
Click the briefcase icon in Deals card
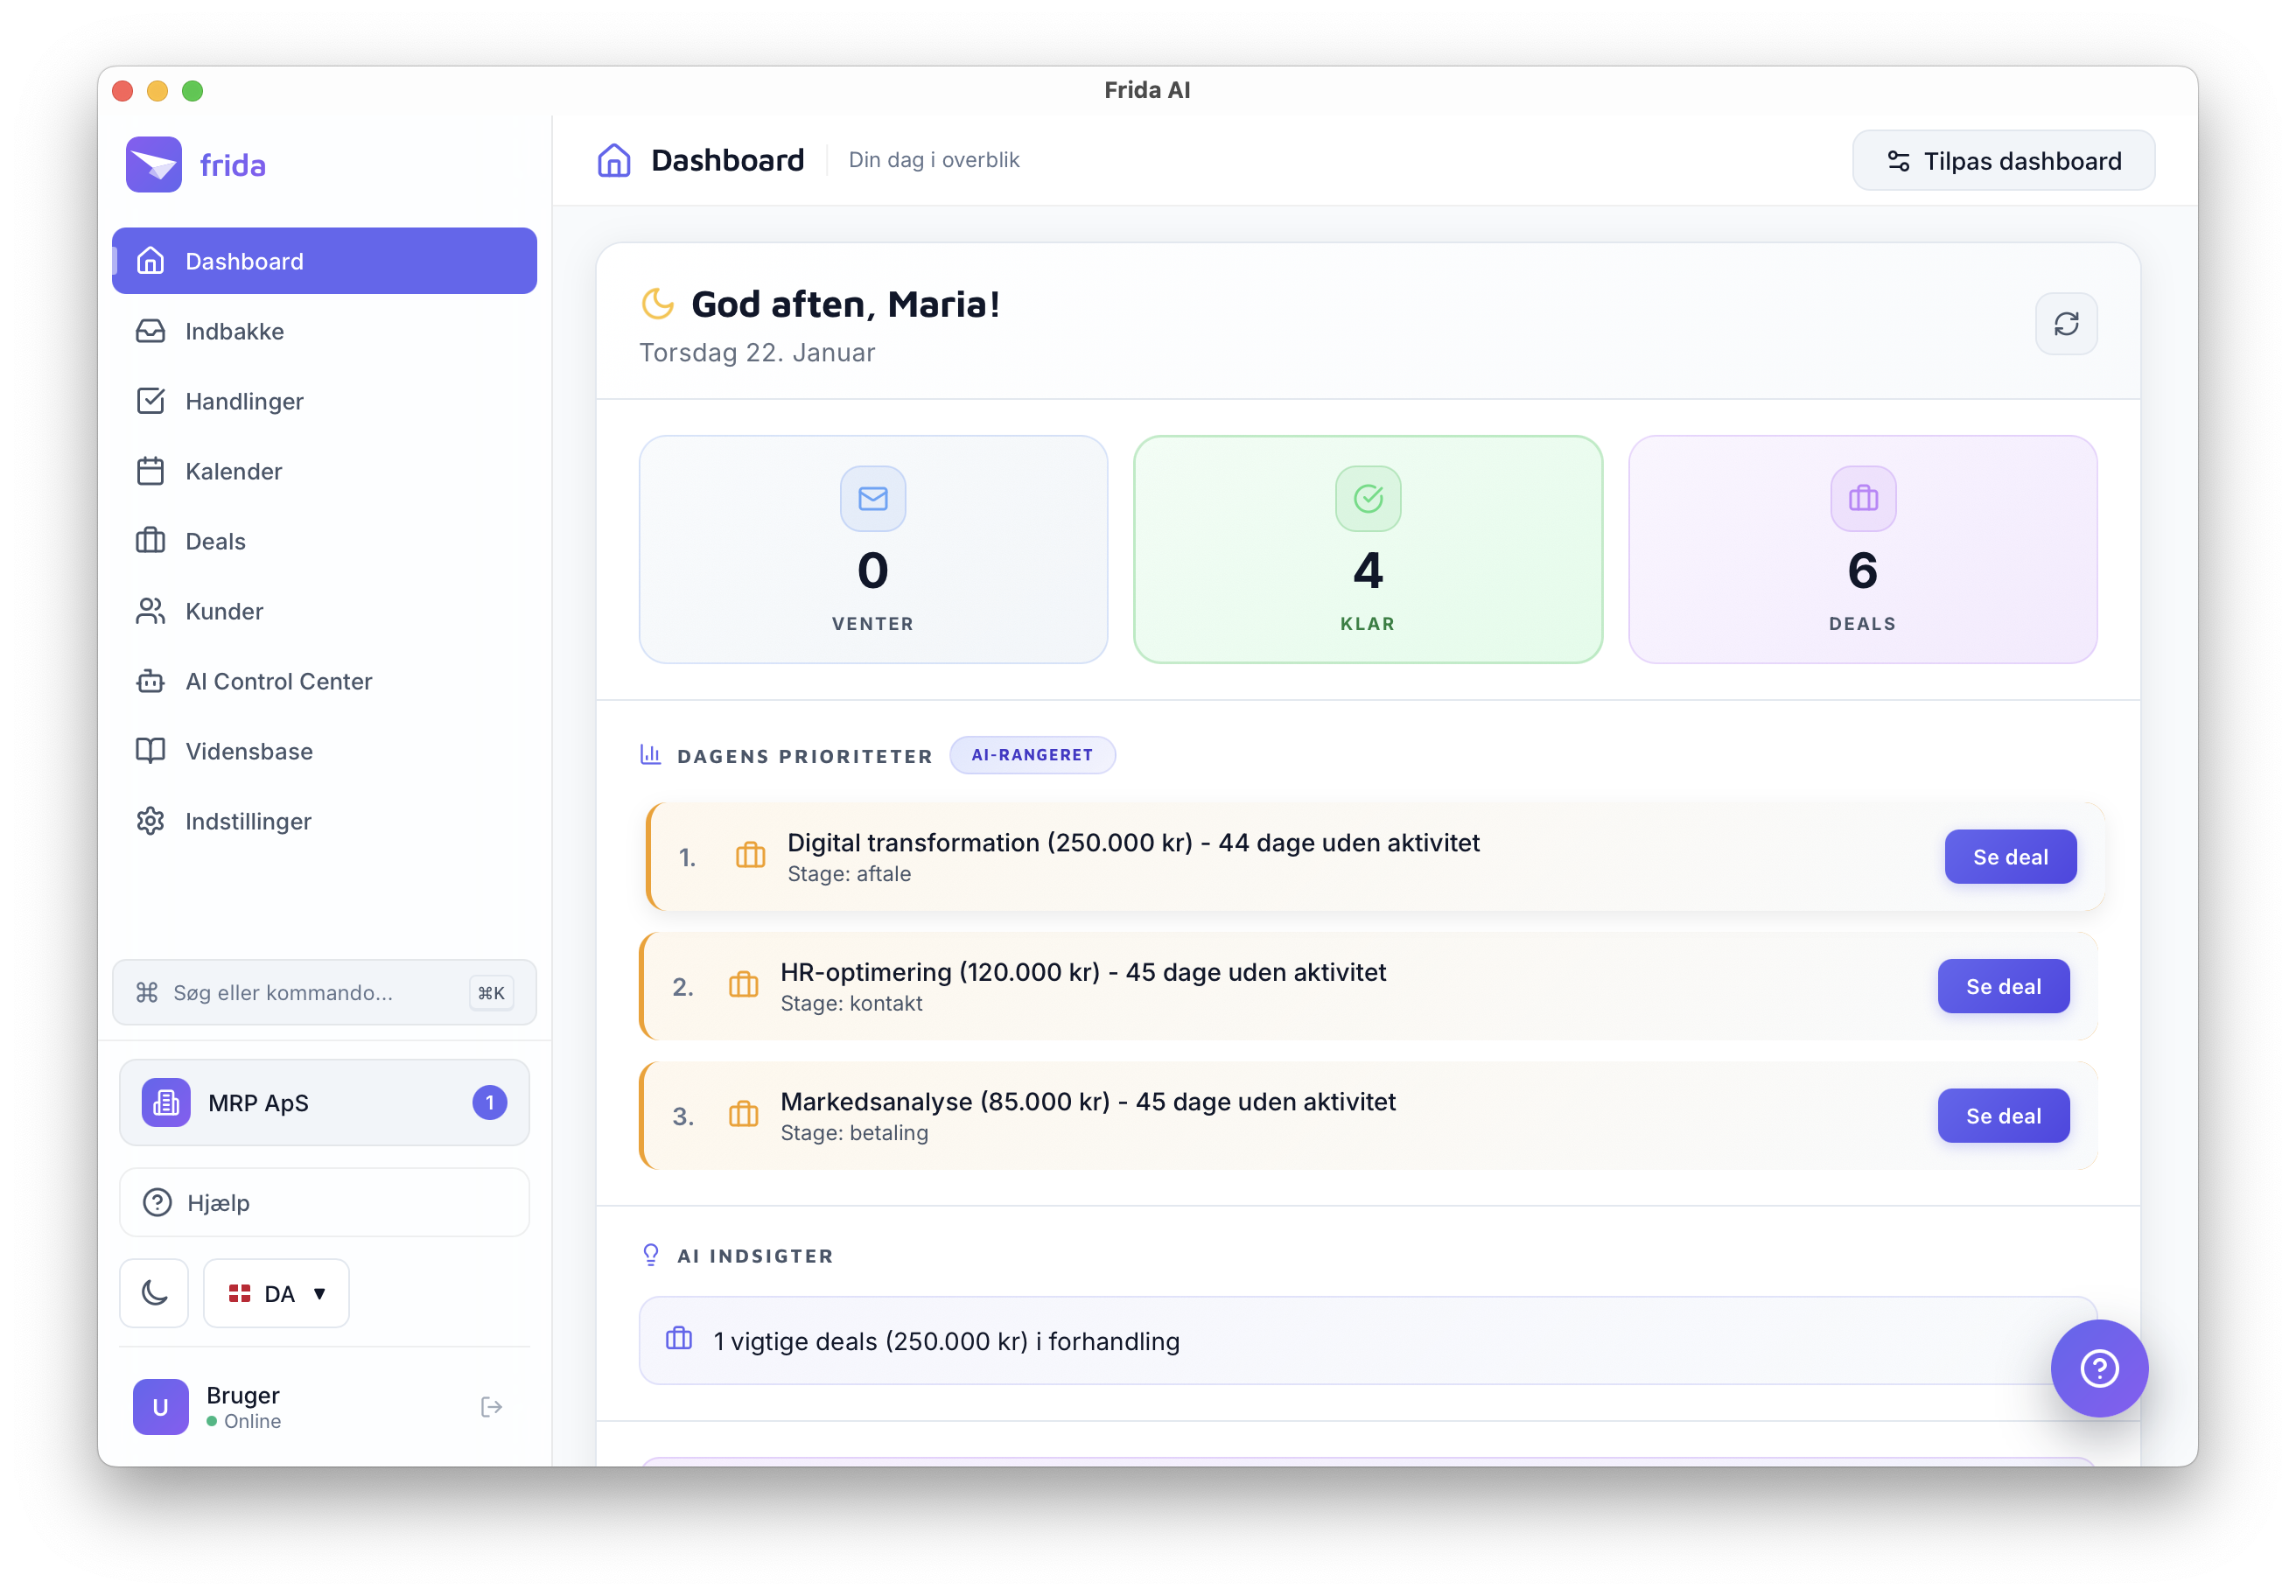[x=1862, y=498]
